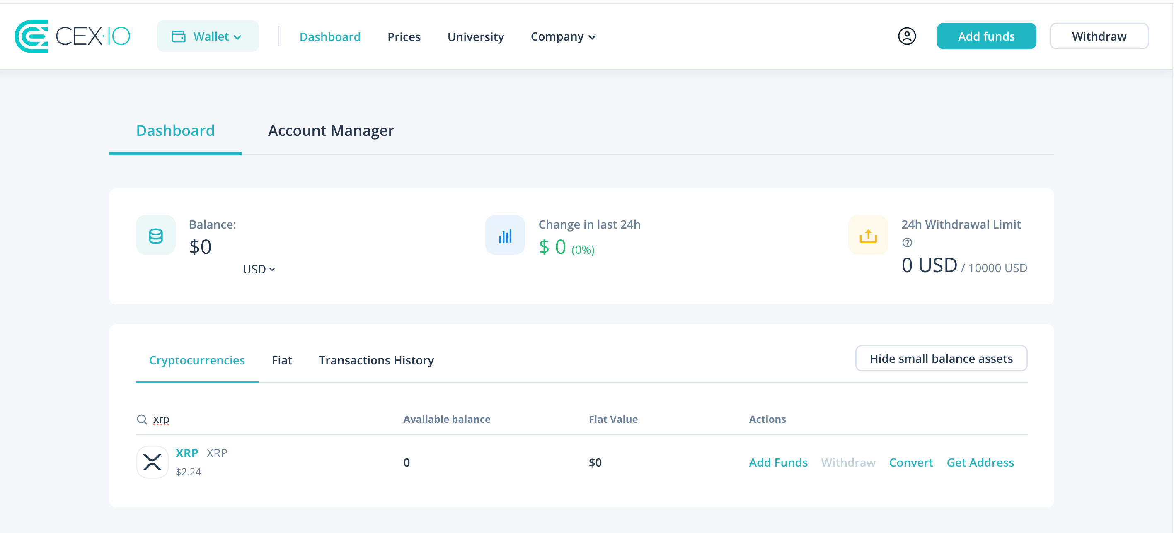Open Dashboard in the top navigation
Image resolution: width=1174 pixels, height=533 pixels.
pos(329,36)
